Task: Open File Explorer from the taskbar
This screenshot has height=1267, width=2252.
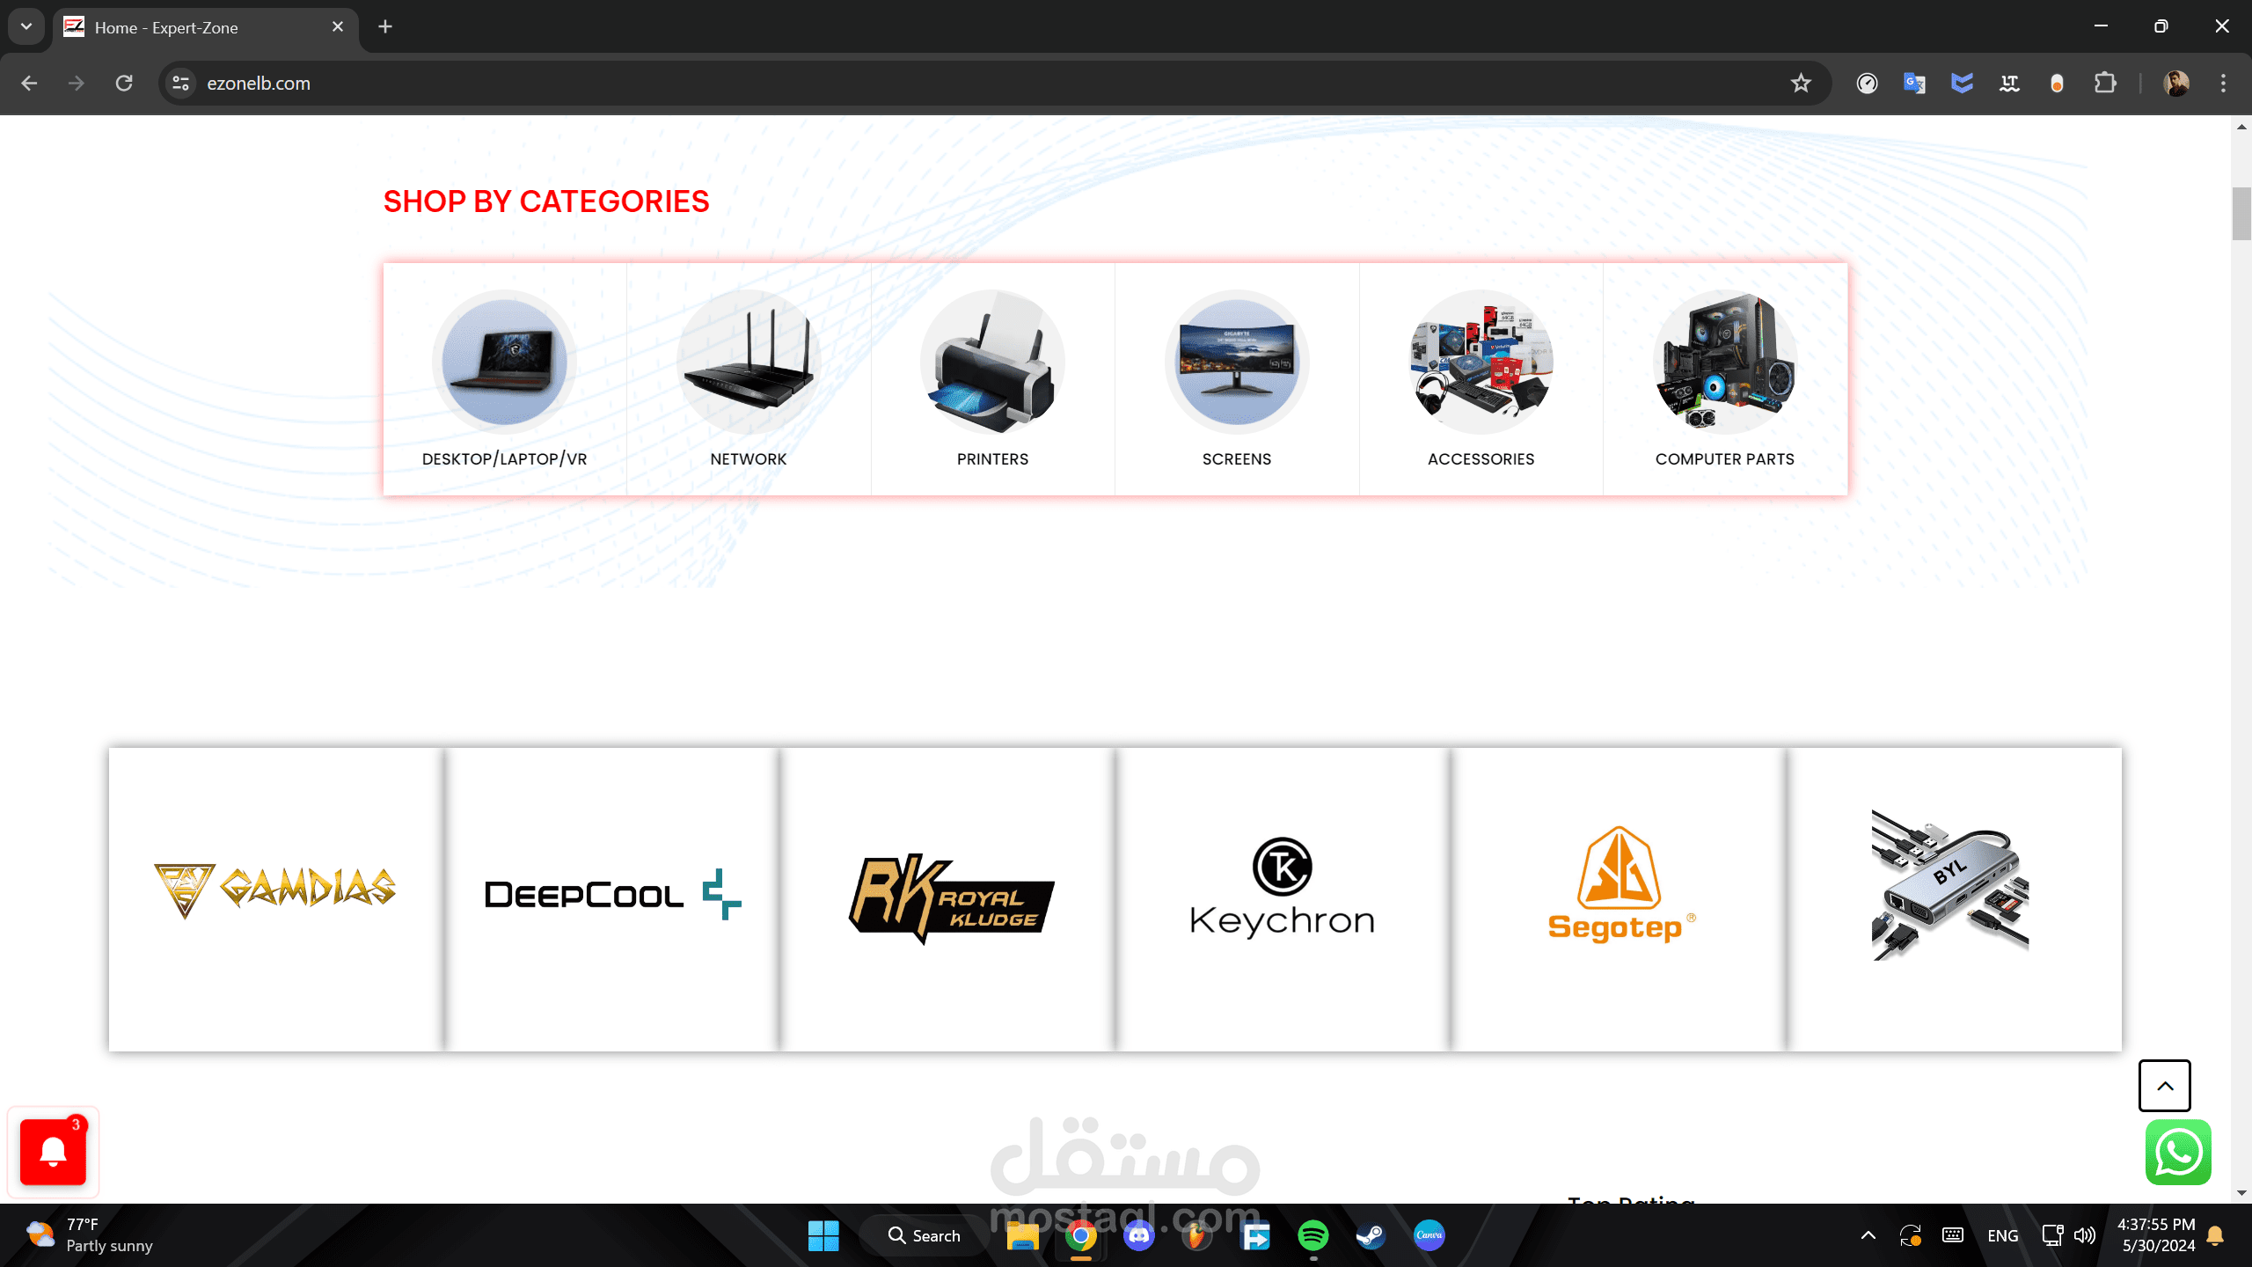Action: 1022,1236
